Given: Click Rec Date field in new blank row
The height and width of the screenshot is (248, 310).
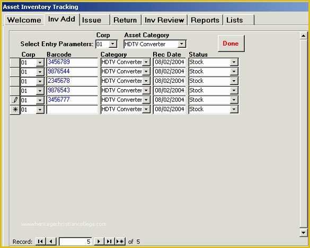Looking at the screenshot, I should coord(170,109).
